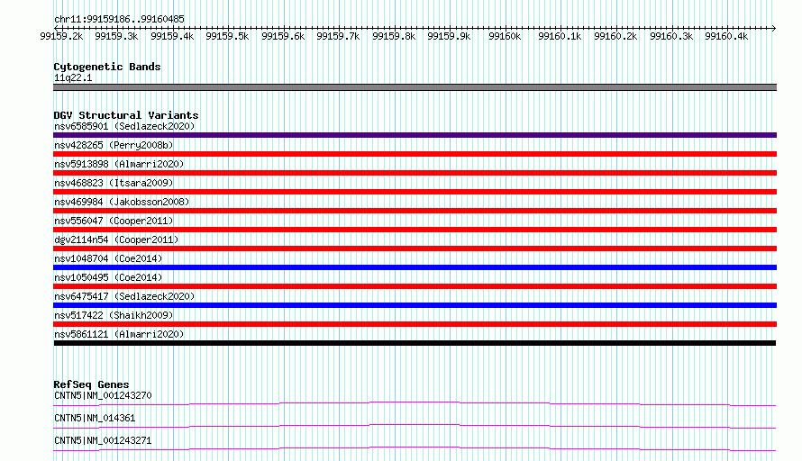Click the 99159.3k ruler tick label
Screen dimensions: 802x461
pyautogui.click(x=116, y=36)
